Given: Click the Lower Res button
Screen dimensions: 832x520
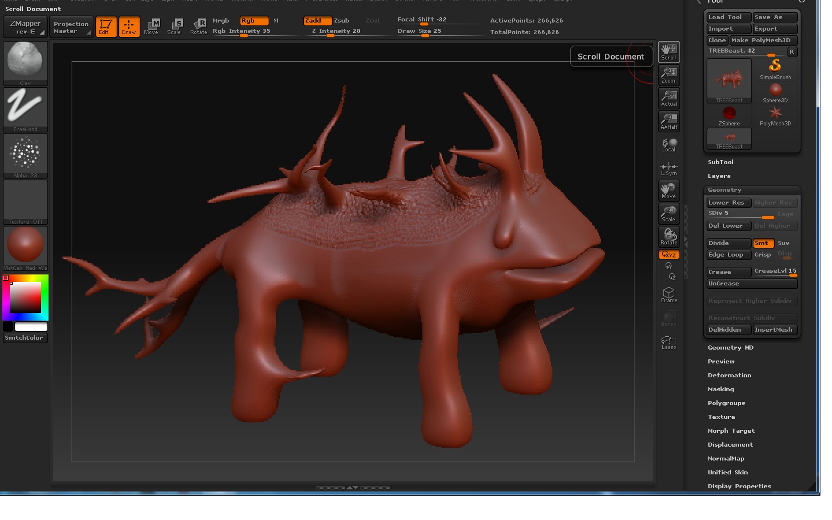Looking at the screenshot, I should tap(729, 203).
